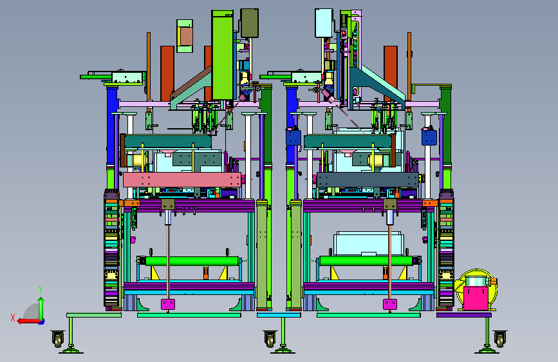Viewport: 558px width, 362px height.
Task: Select the far-right leveling foot pad
Action: tap(487, 351)
